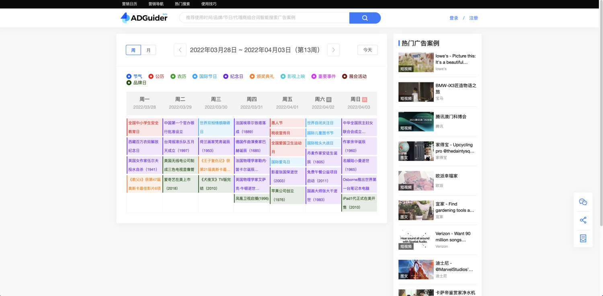Open the 营销导航 top menu

[156, 4]
